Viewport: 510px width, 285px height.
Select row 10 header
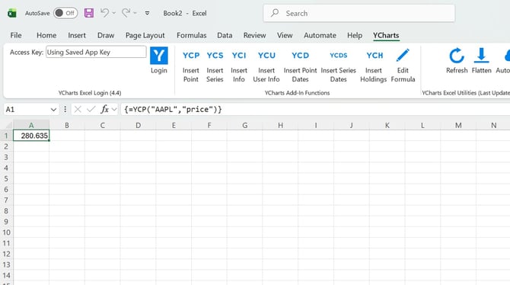pyautogui.click(x=6, y=232)
